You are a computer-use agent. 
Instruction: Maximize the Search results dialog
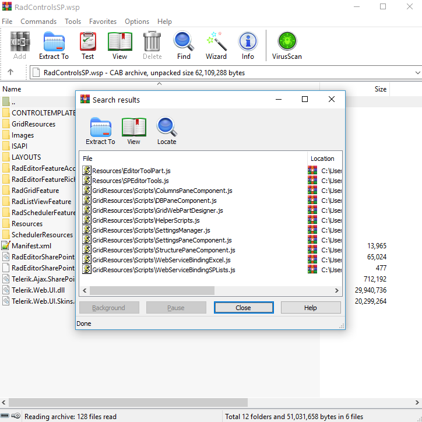(305, 99)
